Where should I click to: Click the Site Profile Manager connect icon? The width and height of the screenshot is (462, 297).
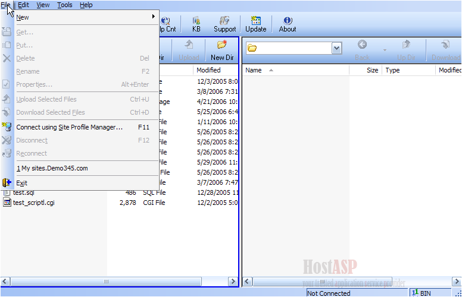click(x=7, y=127)
